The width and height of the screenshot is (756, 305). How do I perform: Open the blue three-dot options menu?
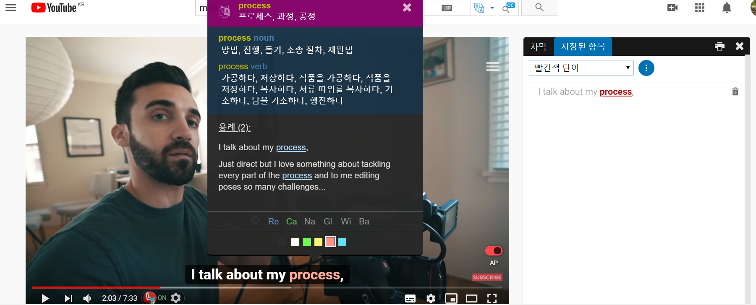click(x=646, y=68)
